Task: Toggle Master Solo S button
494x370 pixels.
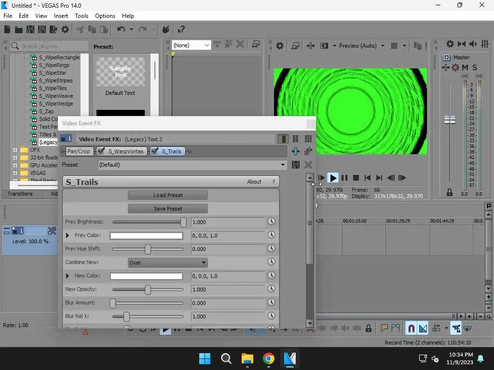Action: click(475, 67)
